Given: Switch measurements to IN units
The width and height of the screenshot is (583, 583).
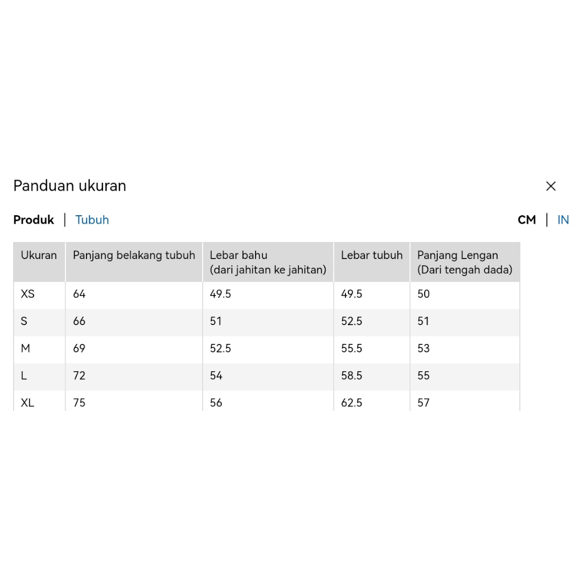Looking at the screenshot, I should pos(563,220).
